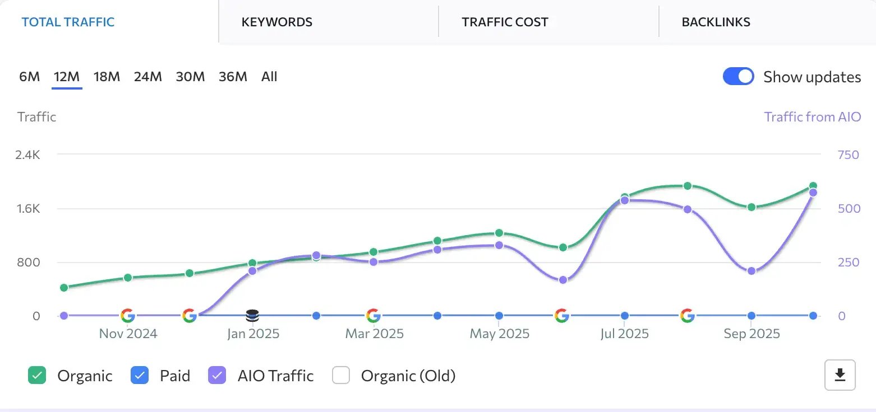This screenshot has width=876, height=412.
Task: Click the last green Organic data point
Action: (x=813, y=186)
